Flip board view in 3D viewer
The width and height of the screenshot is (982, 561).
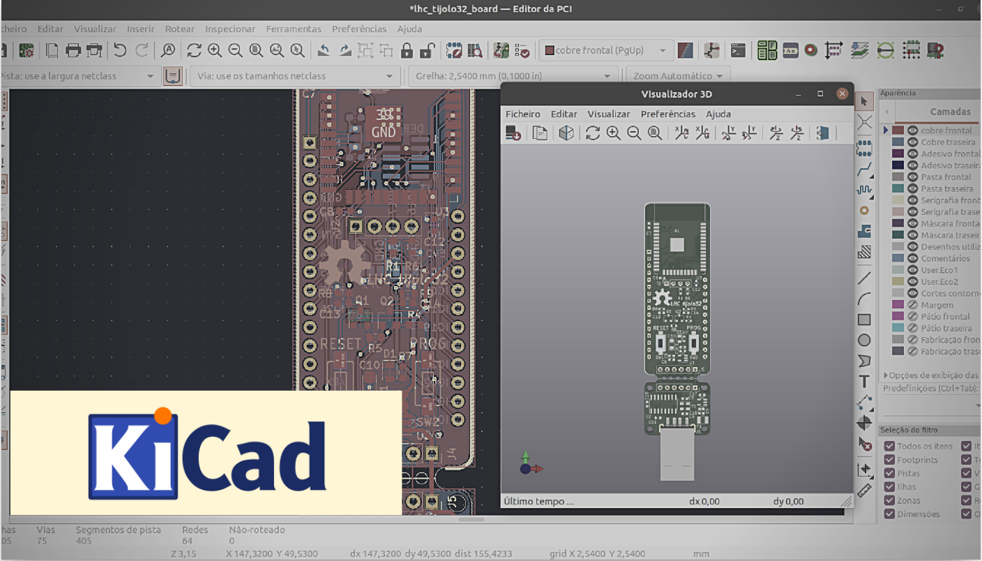tap(823, 133)
